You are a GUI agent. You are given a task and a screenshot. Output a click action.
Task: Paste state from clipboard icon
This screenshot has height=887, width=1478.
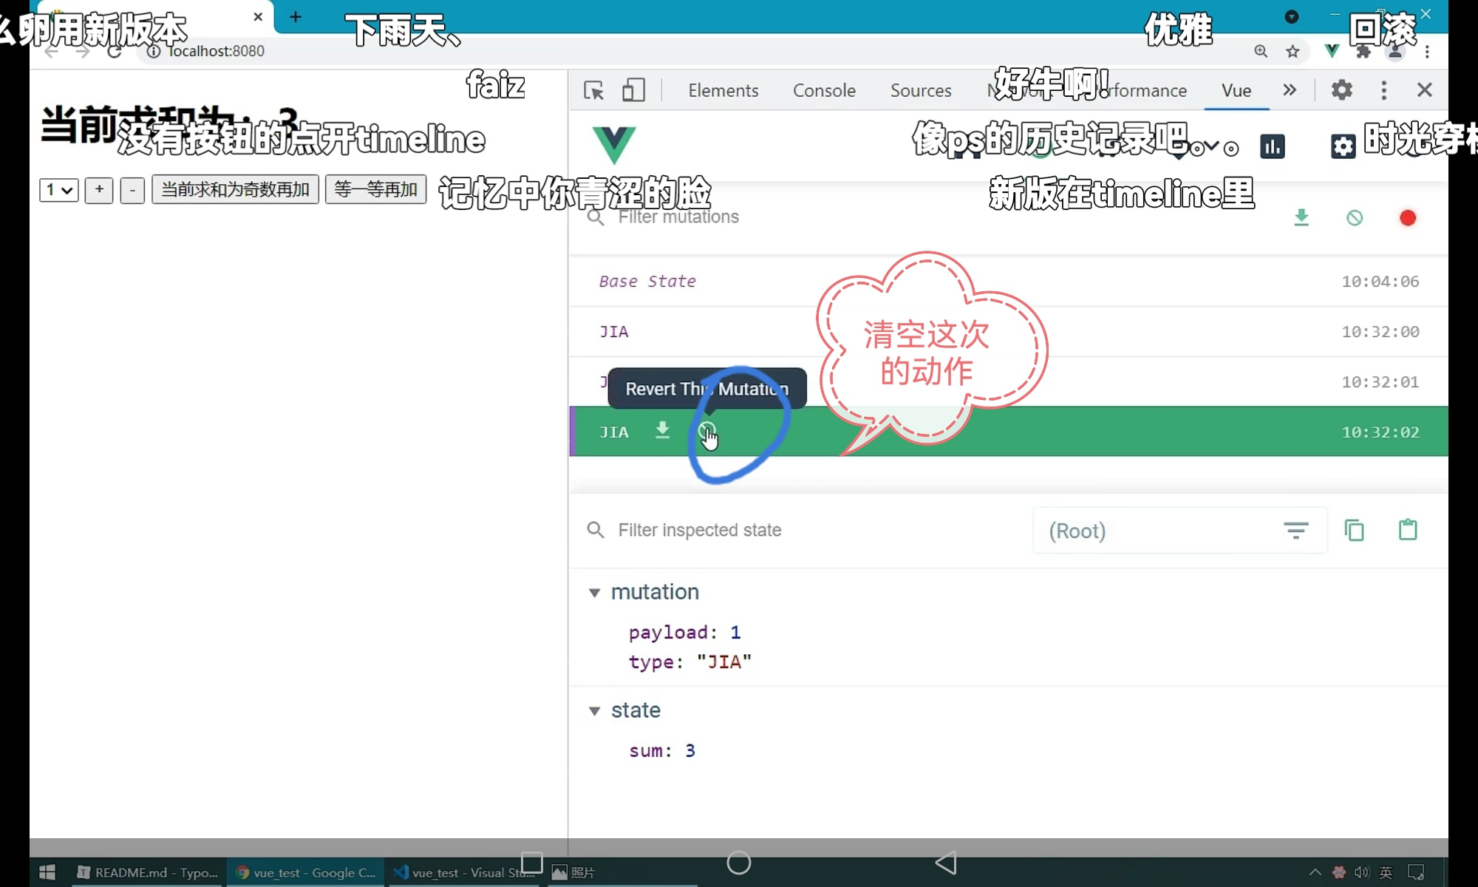1407,530
